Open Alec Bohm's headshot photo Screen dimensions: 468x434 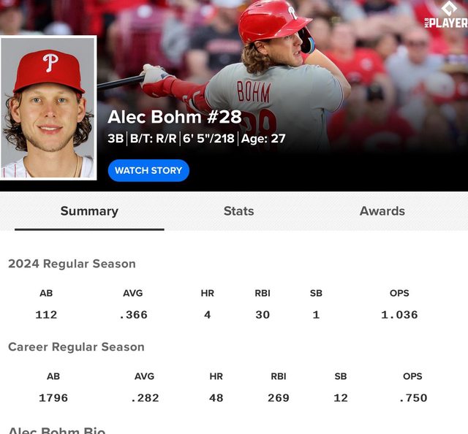click(48, 107)
